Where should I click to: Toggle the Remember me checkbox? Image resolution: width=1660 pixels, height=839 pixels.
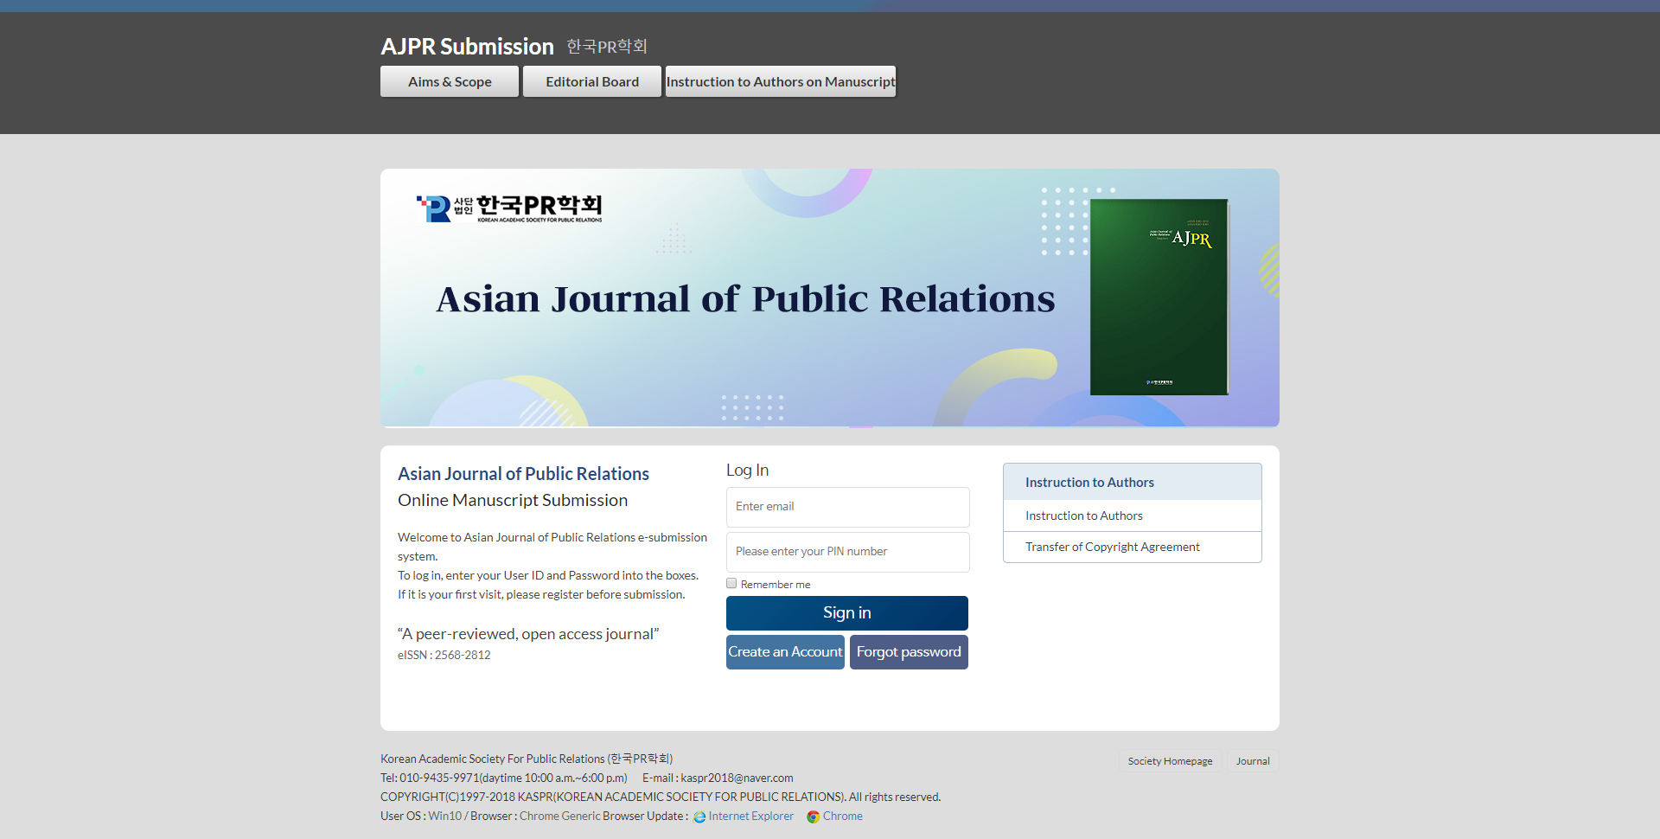point(731,584)
